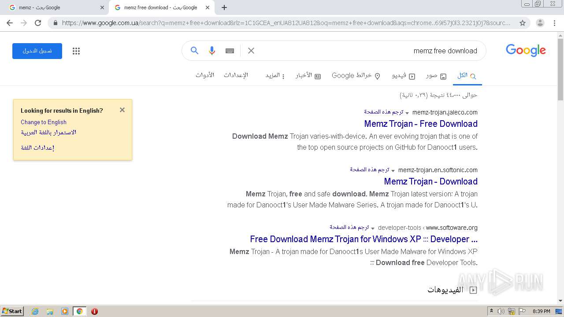The height and width of the screenshot is (317, 564).
Task: Go back to previous page
Action: coord(10,23)
